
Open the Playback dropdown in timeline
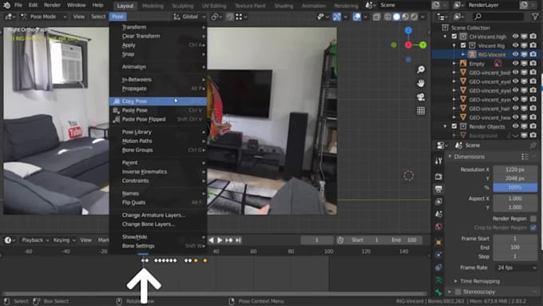tap(35, 240)
